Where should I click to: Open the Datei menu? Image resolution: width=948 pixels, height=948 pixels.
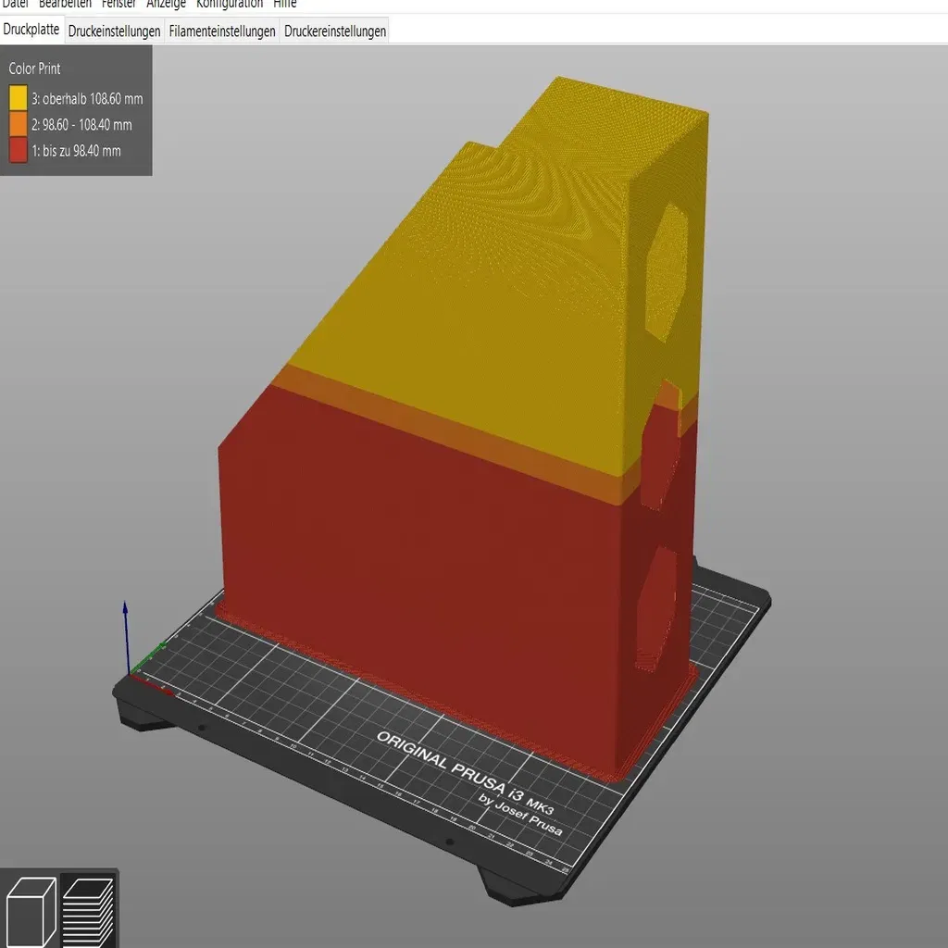pos(15,4)
